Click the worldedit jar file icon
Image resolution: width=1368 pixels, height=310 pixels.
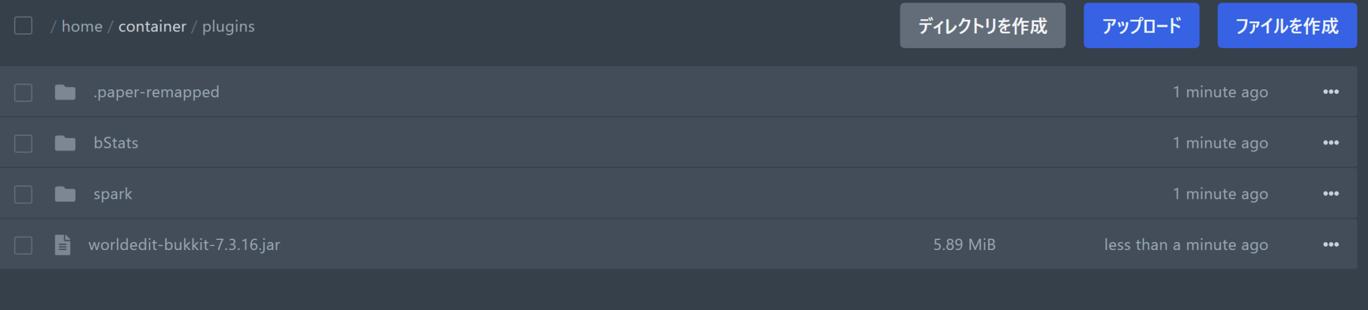tap(63, 245)
